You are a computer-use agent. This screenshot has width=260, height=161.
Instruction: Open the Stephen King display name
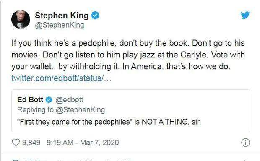pos(62,16)
